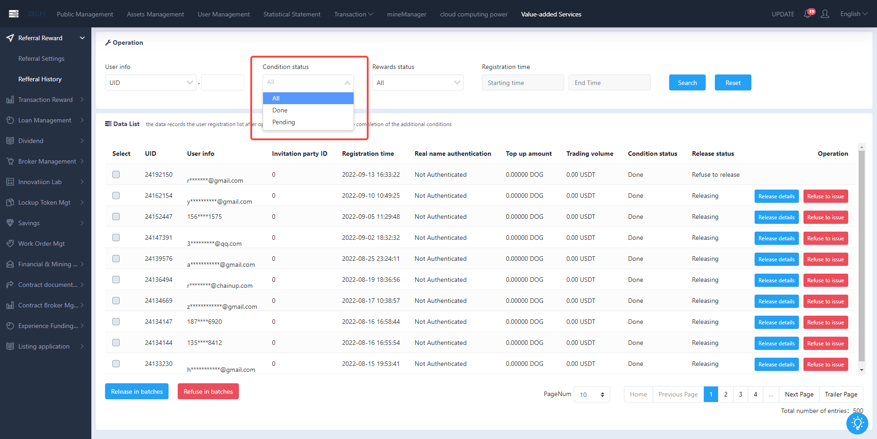Click the UPDATE link
The width and height of the screenshot is (877, 439).
coord(783,14)
